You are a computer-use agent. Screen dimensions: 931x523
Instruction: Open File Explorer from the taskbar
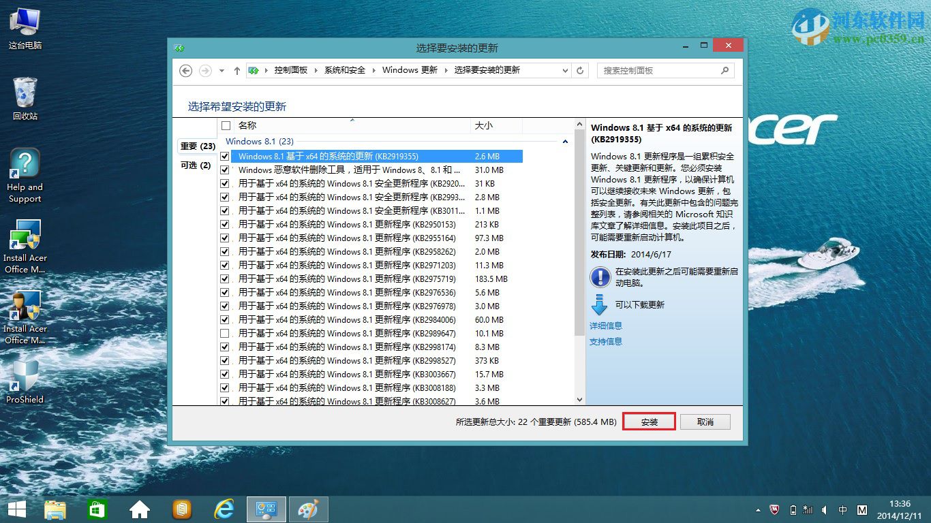point(55,509)
